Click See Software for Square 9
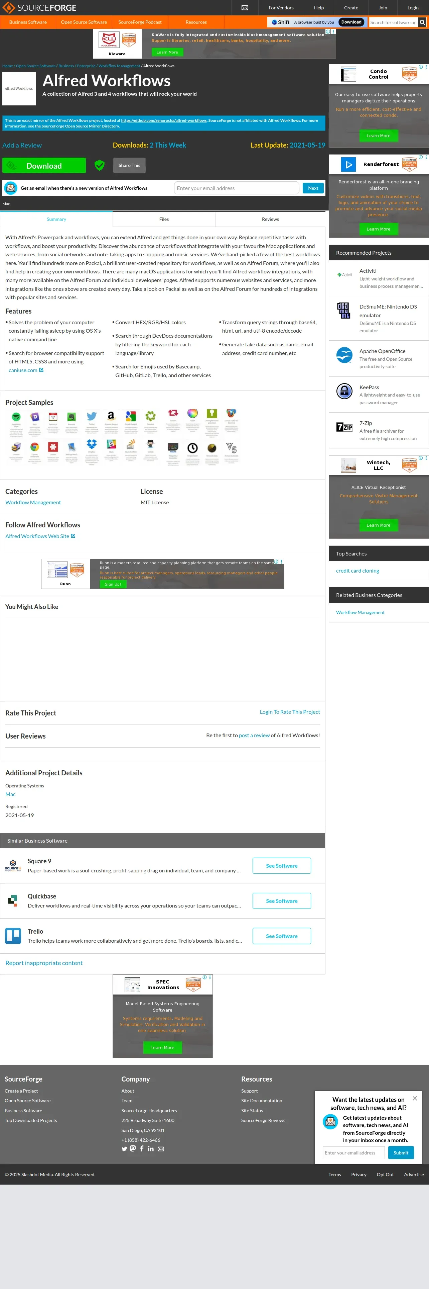 (282, 866)
